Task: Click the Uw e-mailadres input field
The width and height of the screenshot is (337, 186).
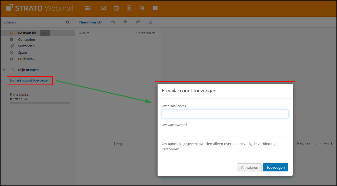Action: click(225, 114)
